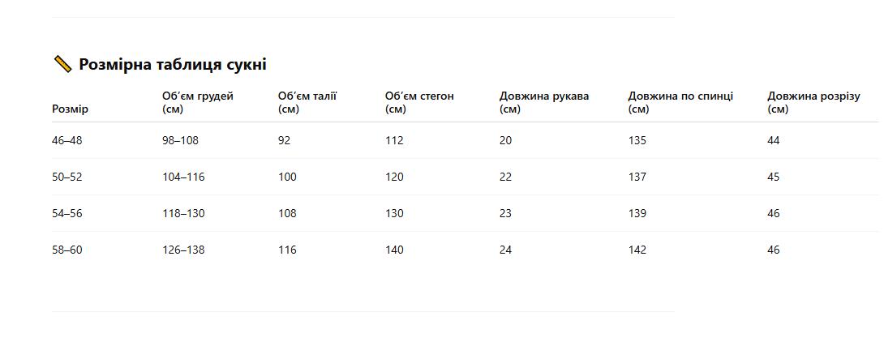Viewport: 884px width, 342px height.
Task: Click bust value 98–108 cell
Action: pos(180,140)
